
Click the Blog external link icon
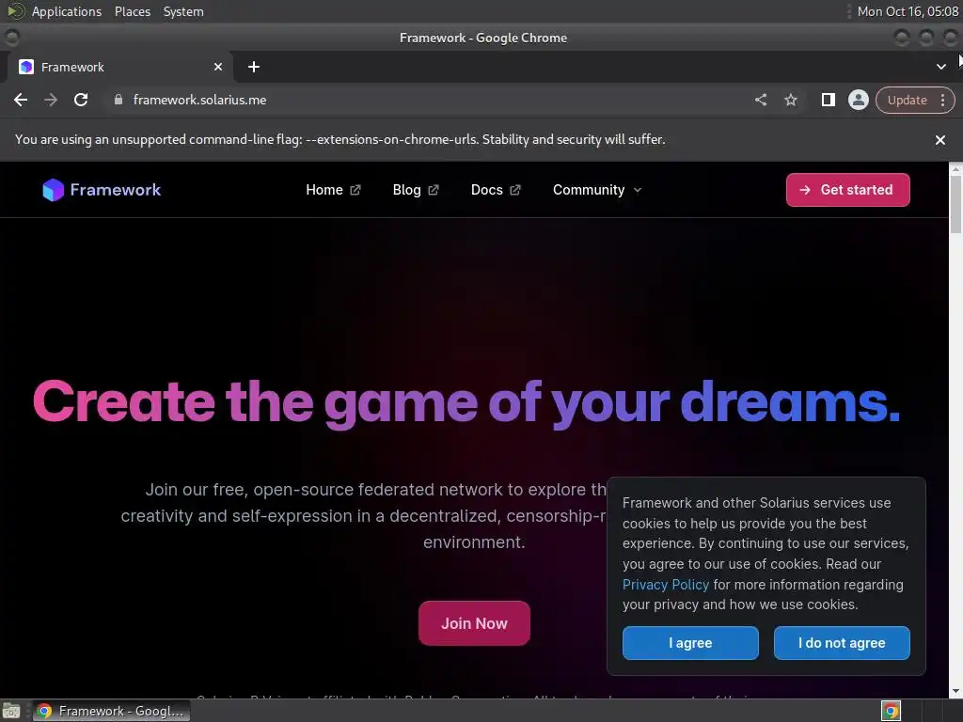(434, 190)
